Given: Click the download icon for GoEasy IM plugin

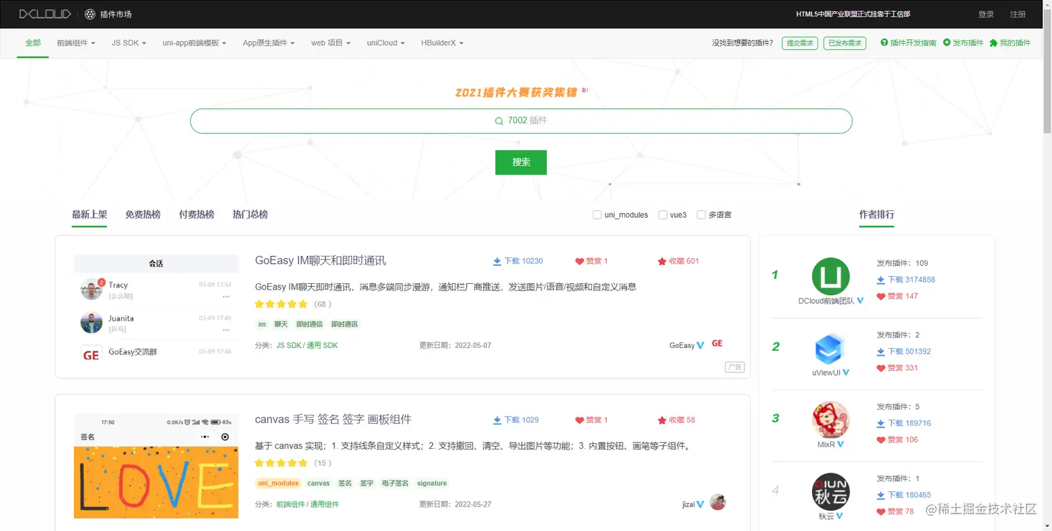Looking at the screenshot, I should click(x=497, y=262).
